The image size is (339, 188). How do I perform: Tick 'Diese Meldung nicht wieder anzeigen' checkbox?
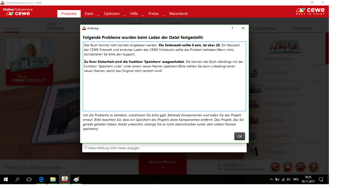86,147
